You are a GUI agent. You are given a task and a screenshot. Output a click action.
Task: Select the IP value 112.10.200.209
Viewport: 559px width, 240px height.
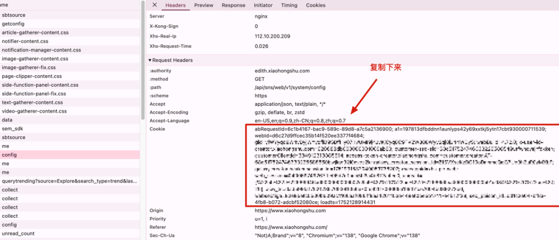pos(272,36)
